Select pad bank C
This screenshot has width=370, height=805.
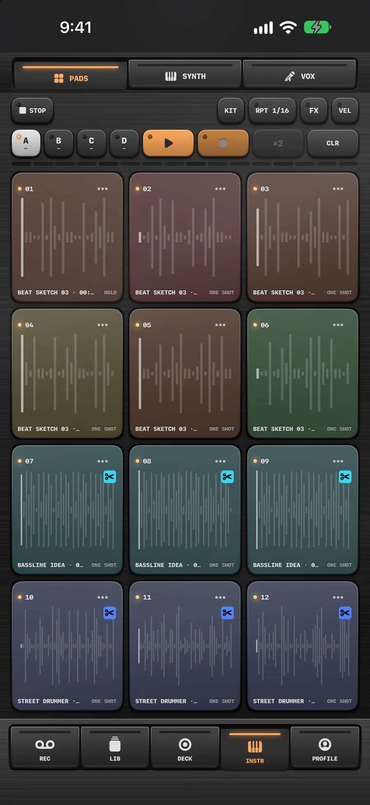(91, 143)
